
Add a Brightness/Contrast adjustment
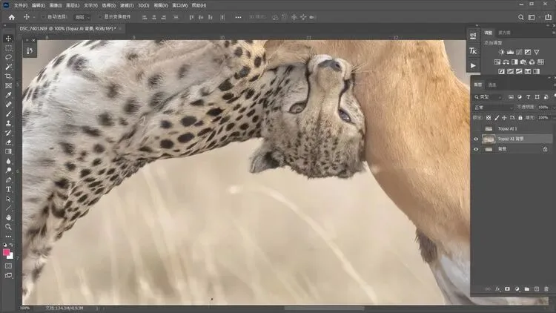[501, 52]
